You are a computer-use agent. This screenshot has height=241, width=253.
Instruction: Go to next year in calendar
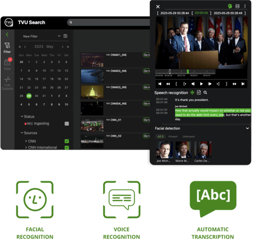point(68,47)
